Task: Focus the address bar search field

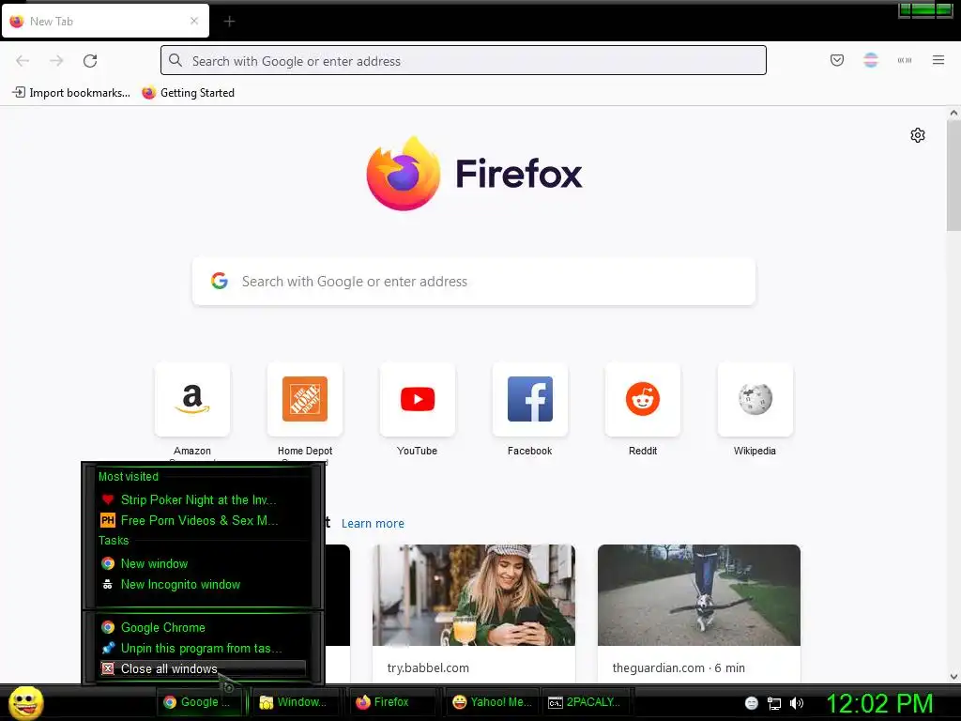Action: click(464, 61)
